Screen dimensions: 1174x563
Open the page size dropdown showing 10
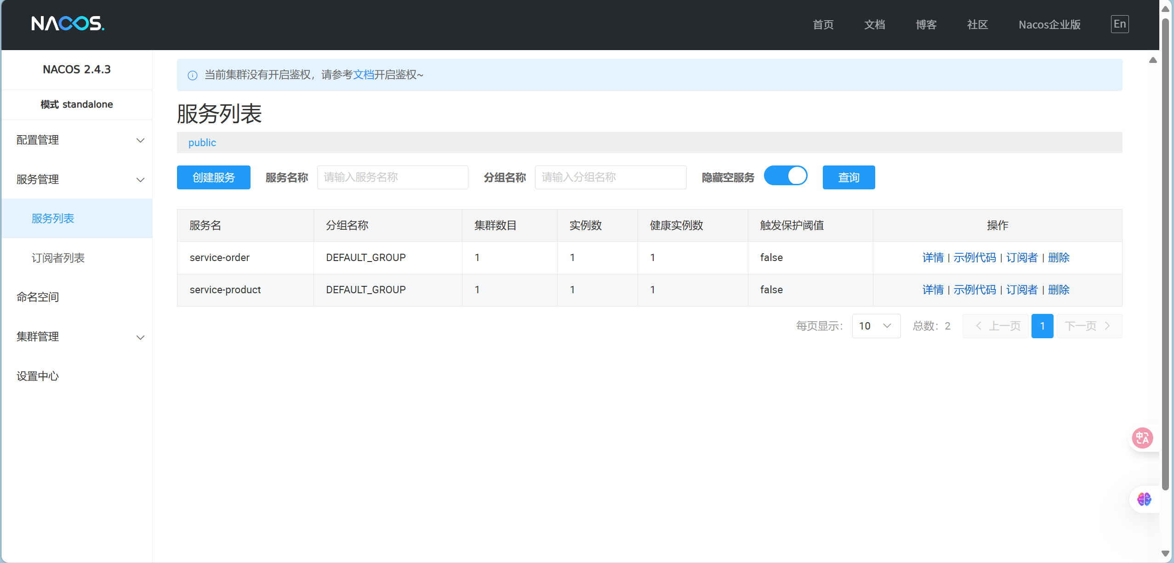tap(876, 326)
